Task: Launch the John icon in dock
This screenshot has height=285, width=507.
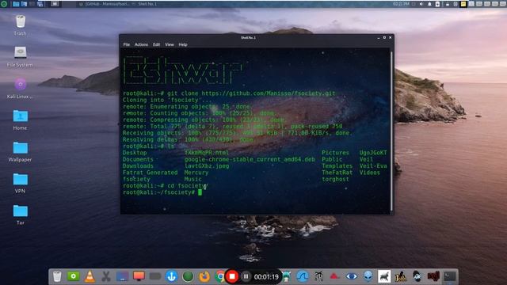Action: (401, 276)
